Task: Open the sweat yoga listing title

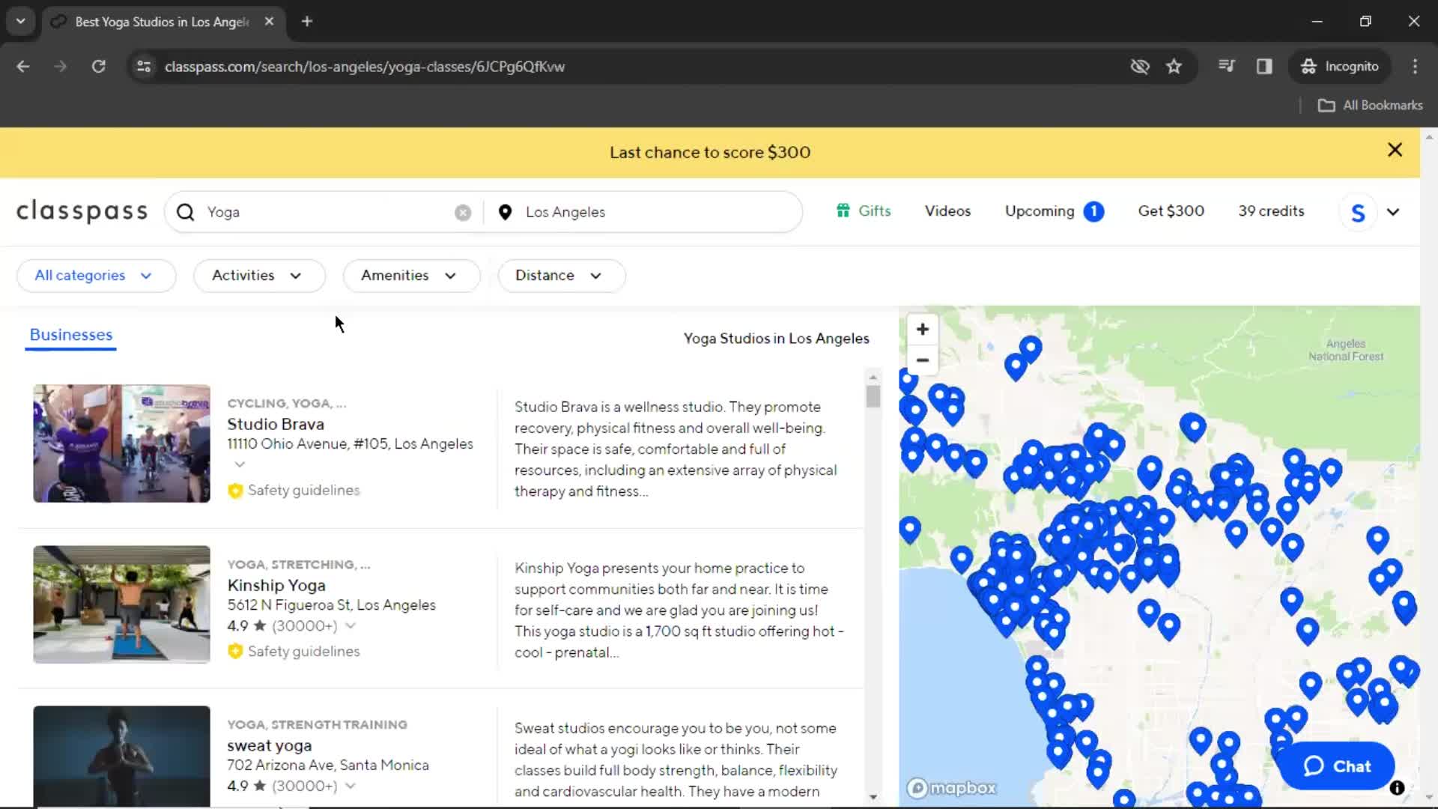Action: (270, 746)
